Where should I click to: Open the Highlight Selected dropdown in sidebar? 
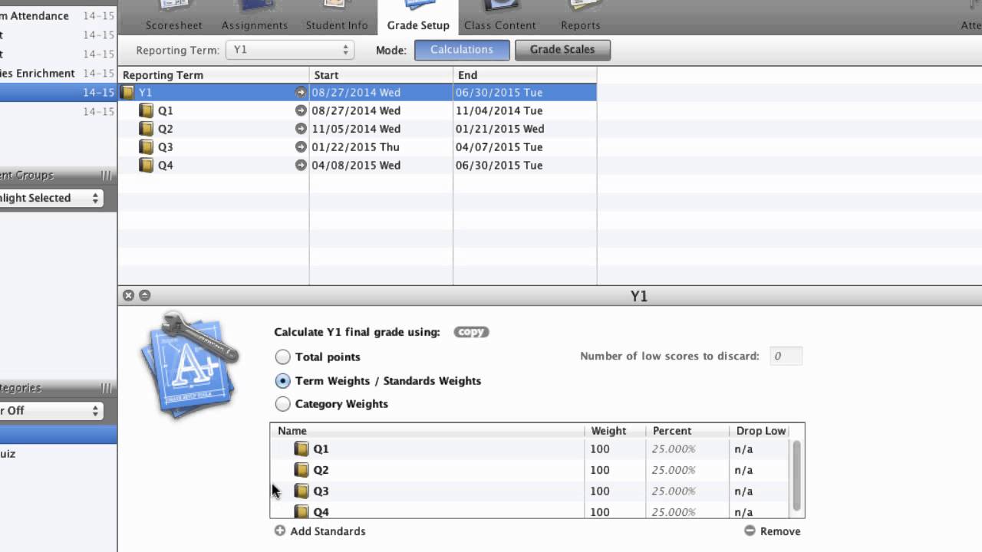tap(51, 198)
